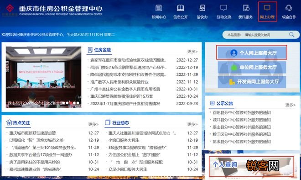The image size is (301, 180).
Task: Open 3项服务事项提前实现"跨省通办"
Action: (x=137, y=148)
